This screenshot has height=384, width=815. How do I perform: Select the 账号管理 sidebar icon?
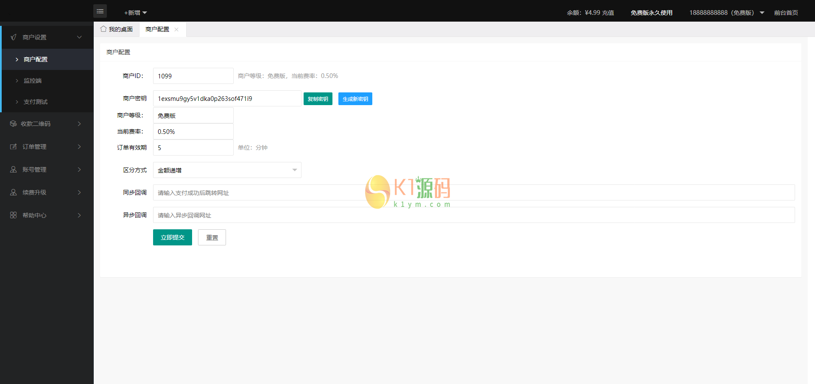click(x=13, y=169)
